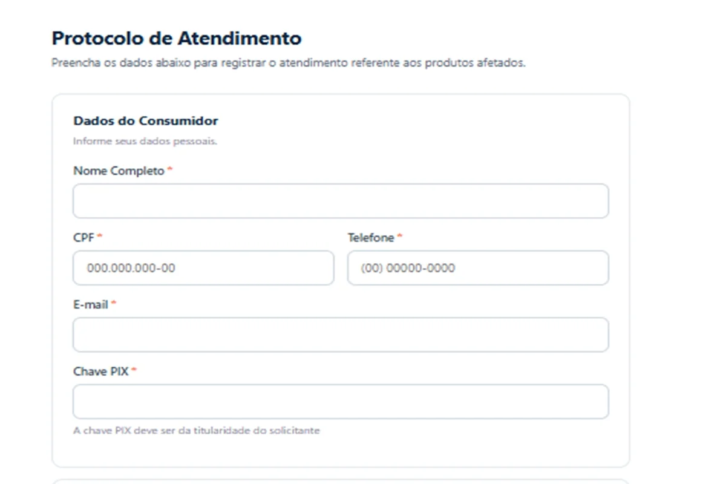Click the "Chave PIX" field label
The height and width of the screenshot is (484, 726).
101,371
